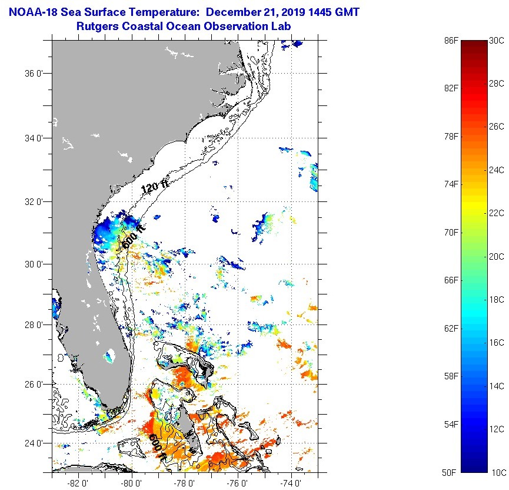Click the 26C label on the color scale
This screenshot has width=509, height=490.
click(497, 127)
